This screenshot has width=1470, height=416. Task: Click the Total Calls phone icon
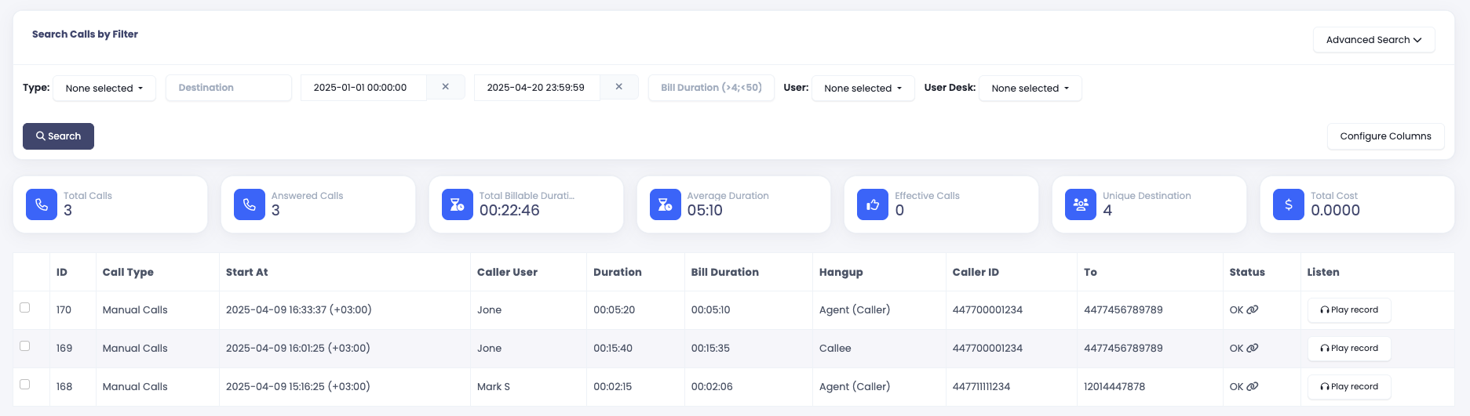[42, 204]
